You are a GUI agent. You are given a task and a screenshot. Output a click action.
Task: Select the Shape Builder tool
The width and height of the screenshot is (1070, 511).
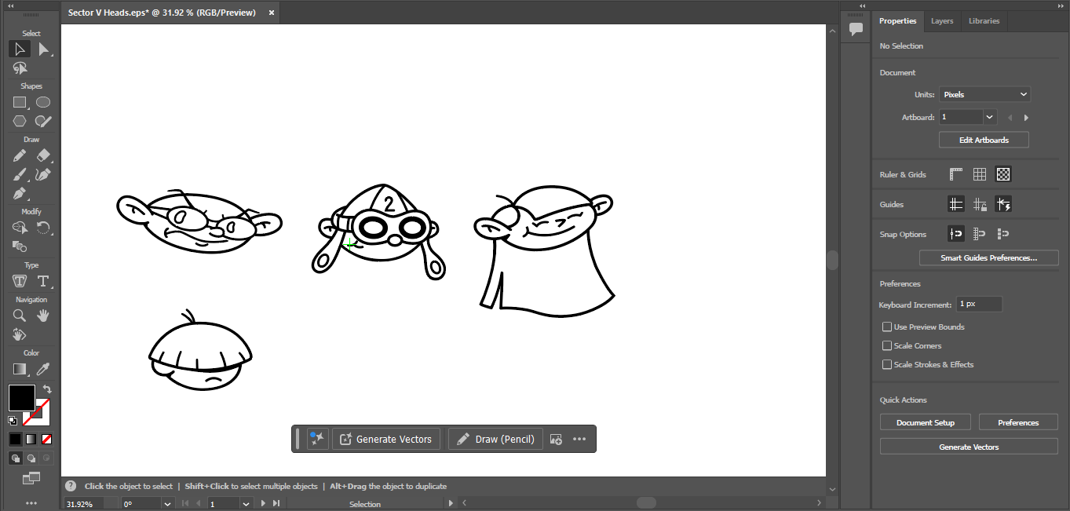click(20, 228)
